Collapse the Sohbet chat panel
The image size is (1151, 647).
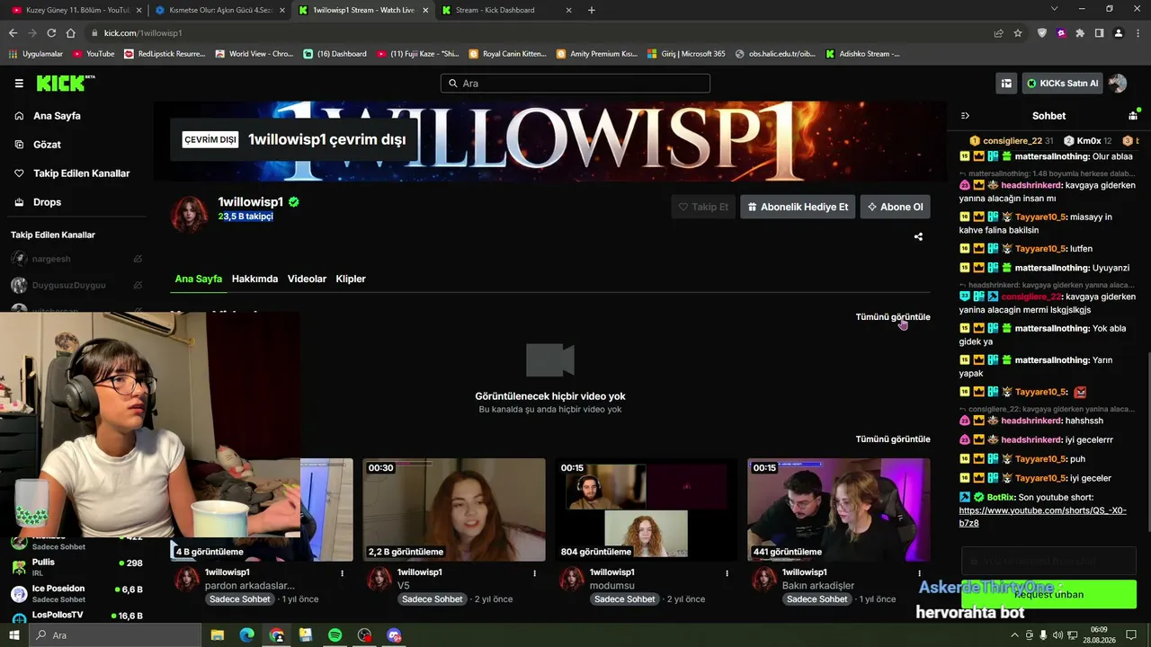(965, 116)
